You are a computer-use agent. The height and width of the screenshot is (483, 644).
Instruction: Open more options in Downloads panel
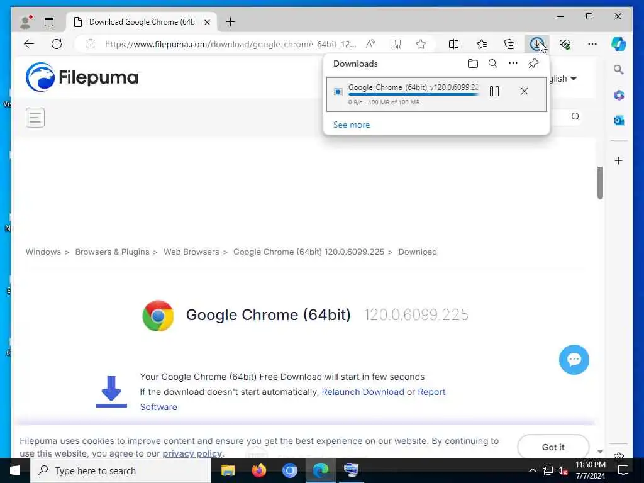[513, 64]
